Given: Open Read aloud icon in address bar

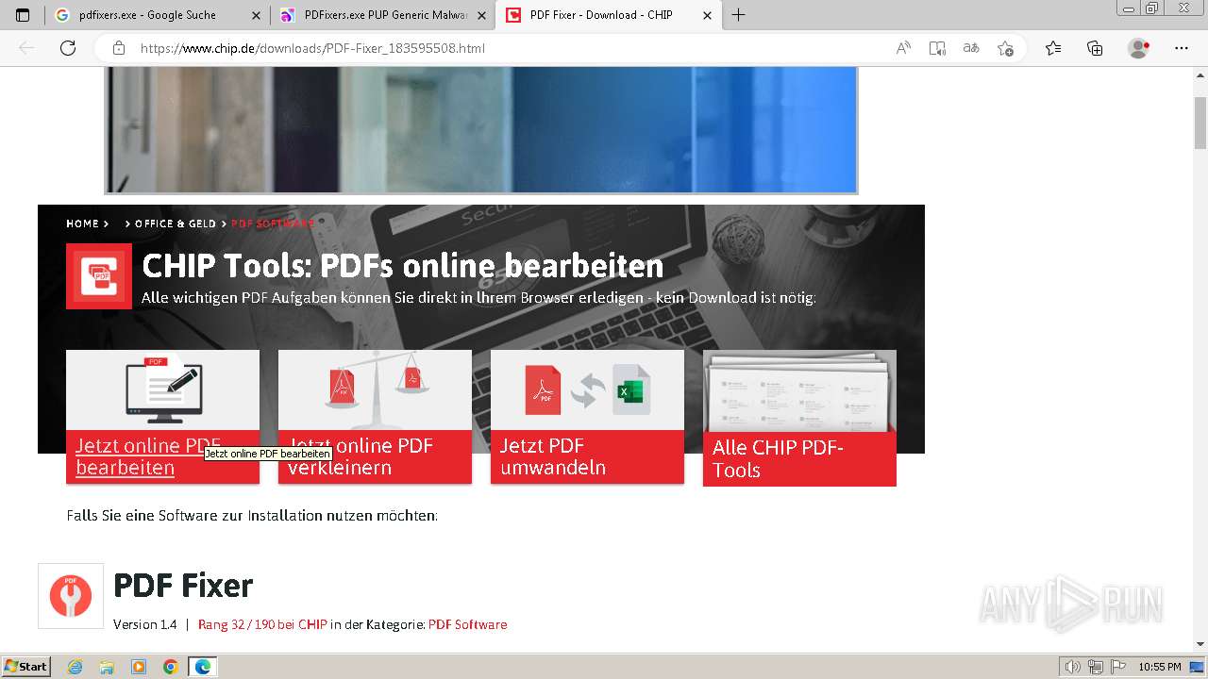Looking at the screenshot, I should pyautogui.click(x=903, y=48).
